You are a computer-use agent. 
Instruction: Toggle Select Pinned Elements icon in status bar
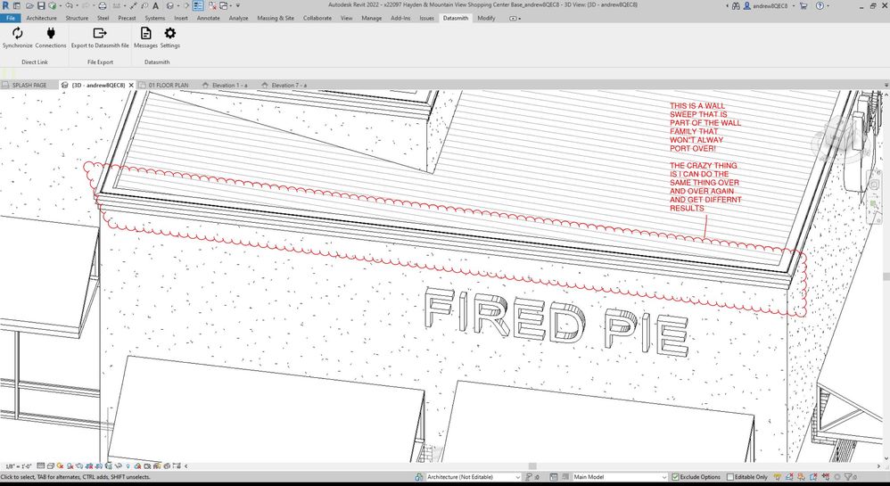pos(801,477)
